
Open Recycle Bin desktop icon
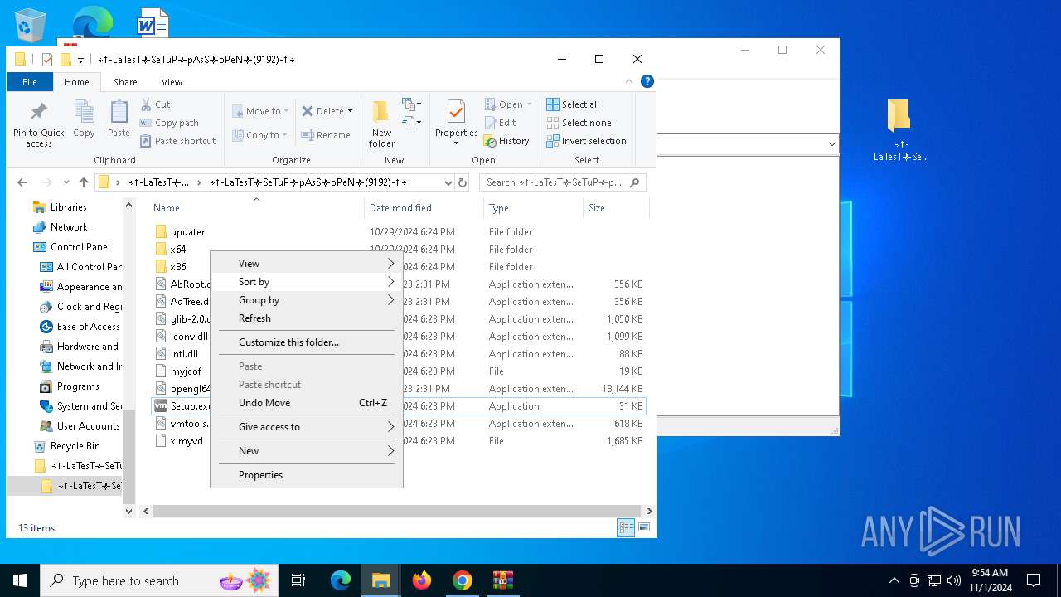point(31,25)
